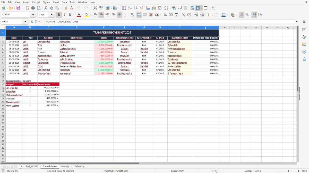Expand the background color dropdown arrow
309x173 pixels.
point(90,15)
